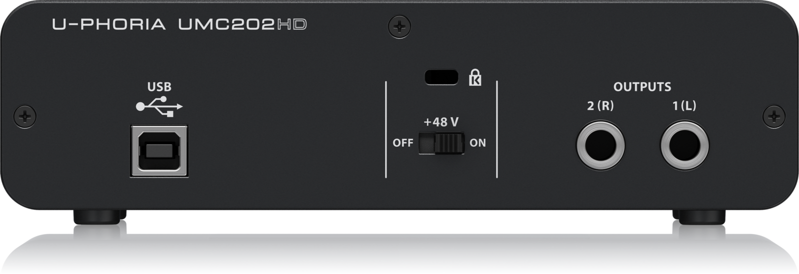799x274 pixels.
Task: Click the Kensington lock icon
Action: point(475,78)
